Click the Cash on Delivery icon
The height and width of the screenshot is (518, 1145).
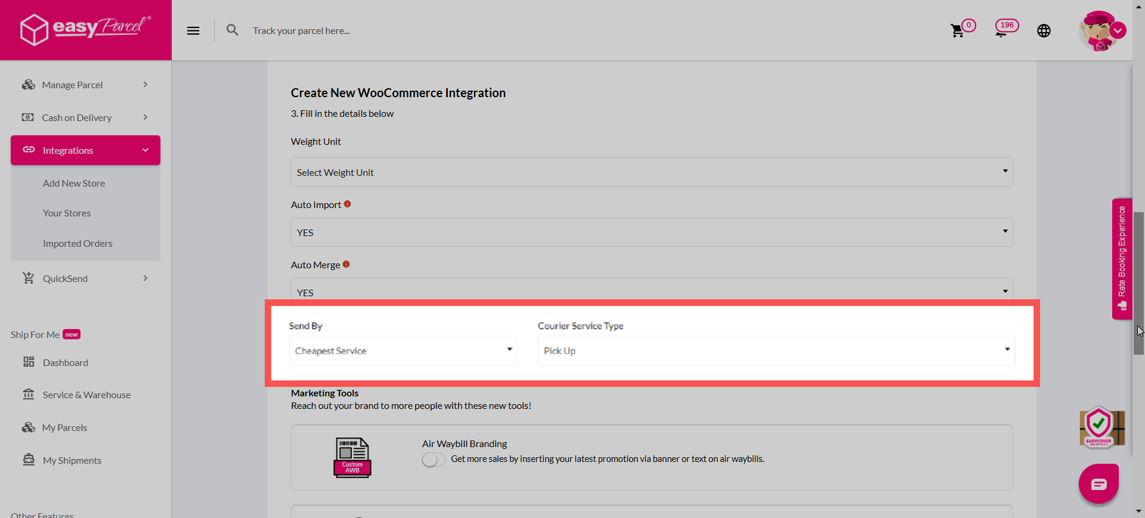(28, 117)
